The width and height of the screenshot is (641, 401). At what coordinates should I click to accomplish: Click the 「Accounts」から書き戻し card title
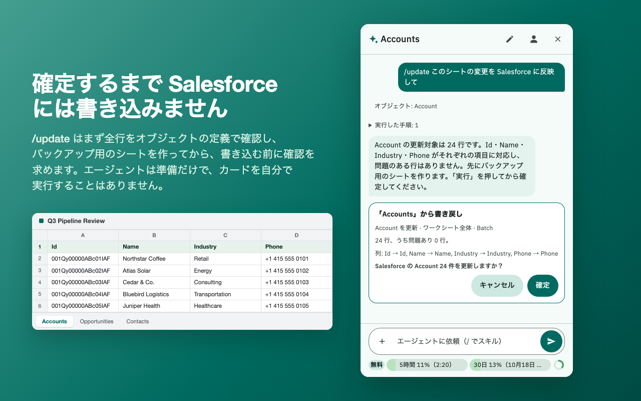419,214
